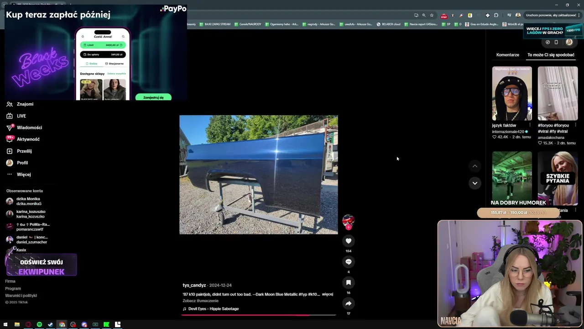The image size is (584, 329).
Task: Open more options for #foryou #viral video
Action: click(x=575, y=125)
